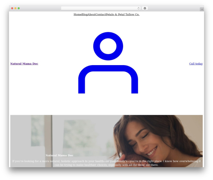Click the large blue person icon

108,63
